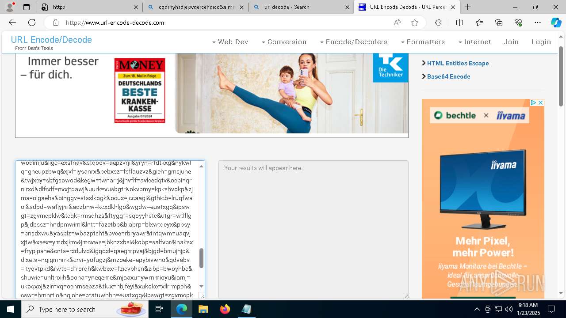Click the taskbar search box
The height and width of the screenshot is (318, 566).
tap(85, 309)
